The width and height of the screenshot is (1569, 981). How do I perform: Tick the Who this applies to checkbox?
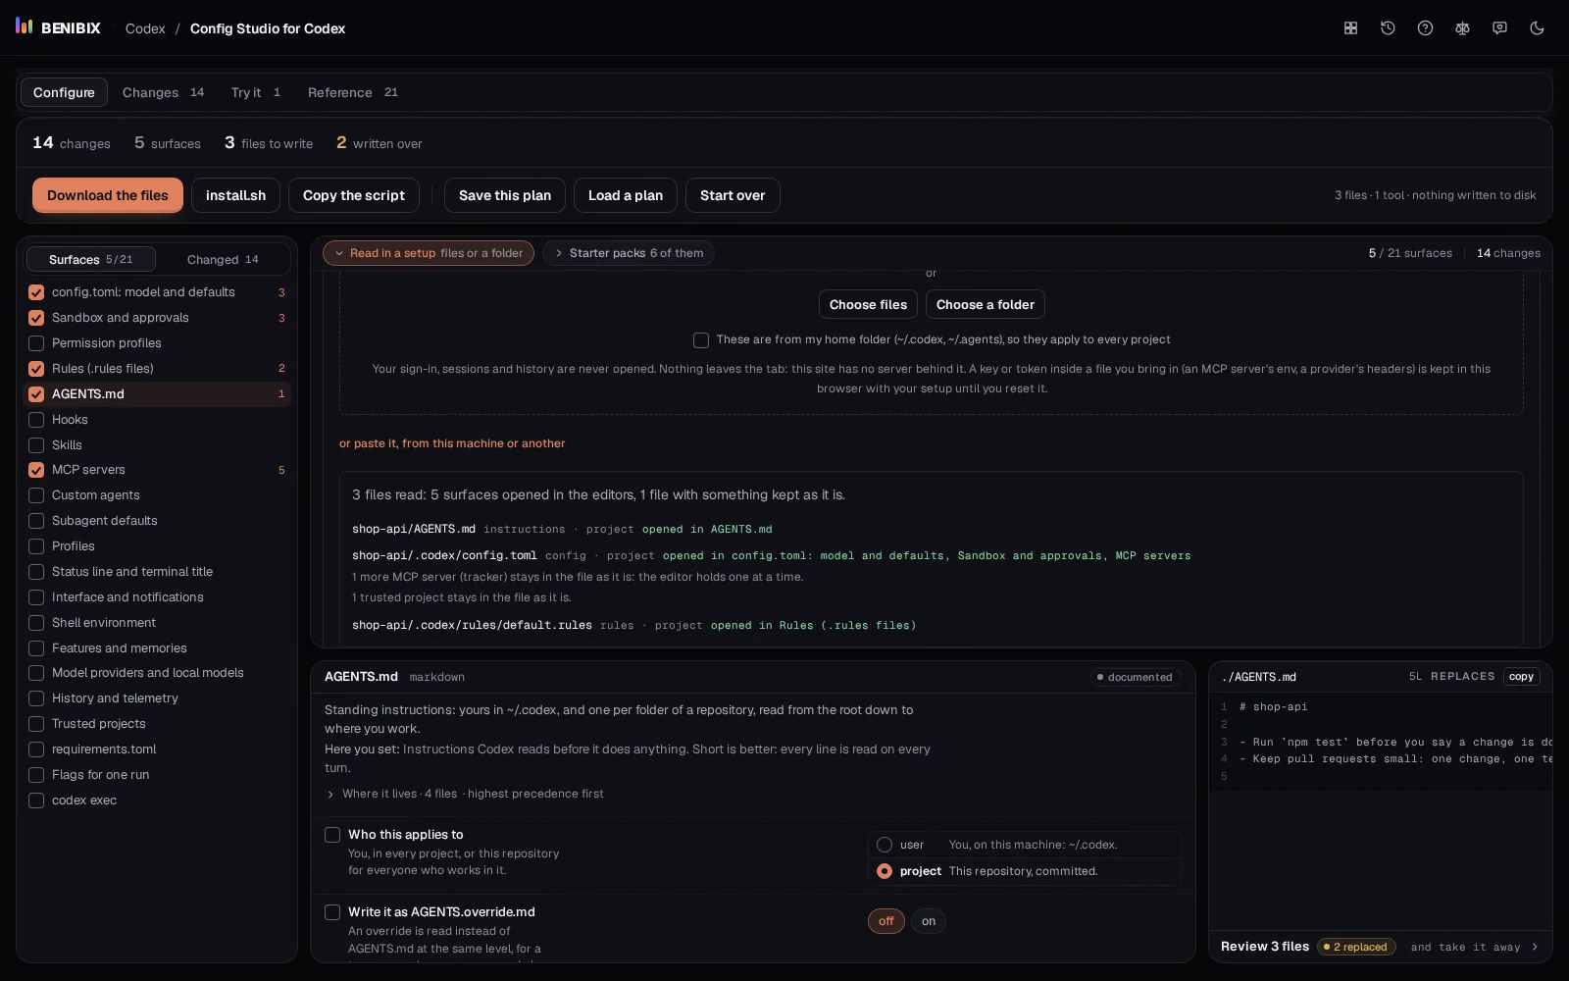[332, 835]
